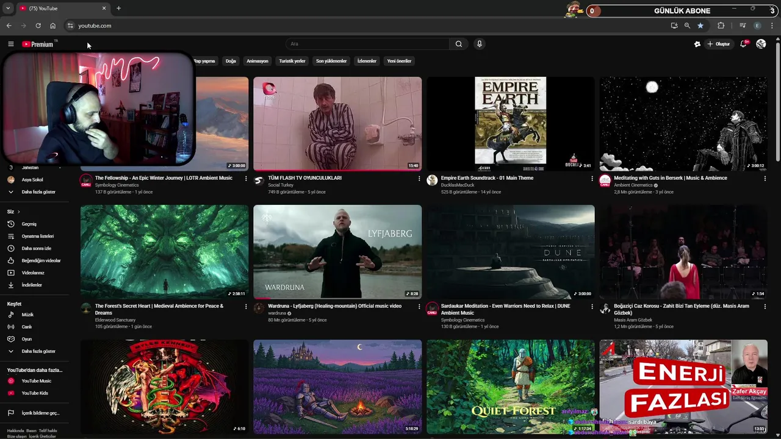Click the YouTube search input field

click(367, 44)
